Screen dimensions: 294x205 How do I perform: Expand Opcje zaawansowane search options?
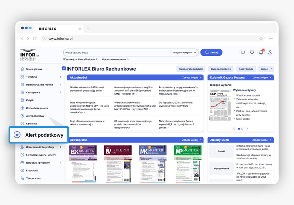[115, 59]
